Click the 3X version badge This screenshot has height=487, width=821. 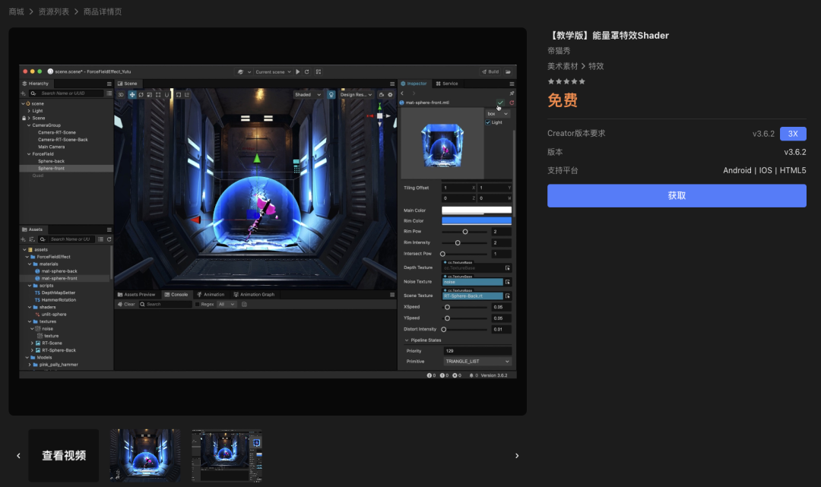tap(793, 134)
